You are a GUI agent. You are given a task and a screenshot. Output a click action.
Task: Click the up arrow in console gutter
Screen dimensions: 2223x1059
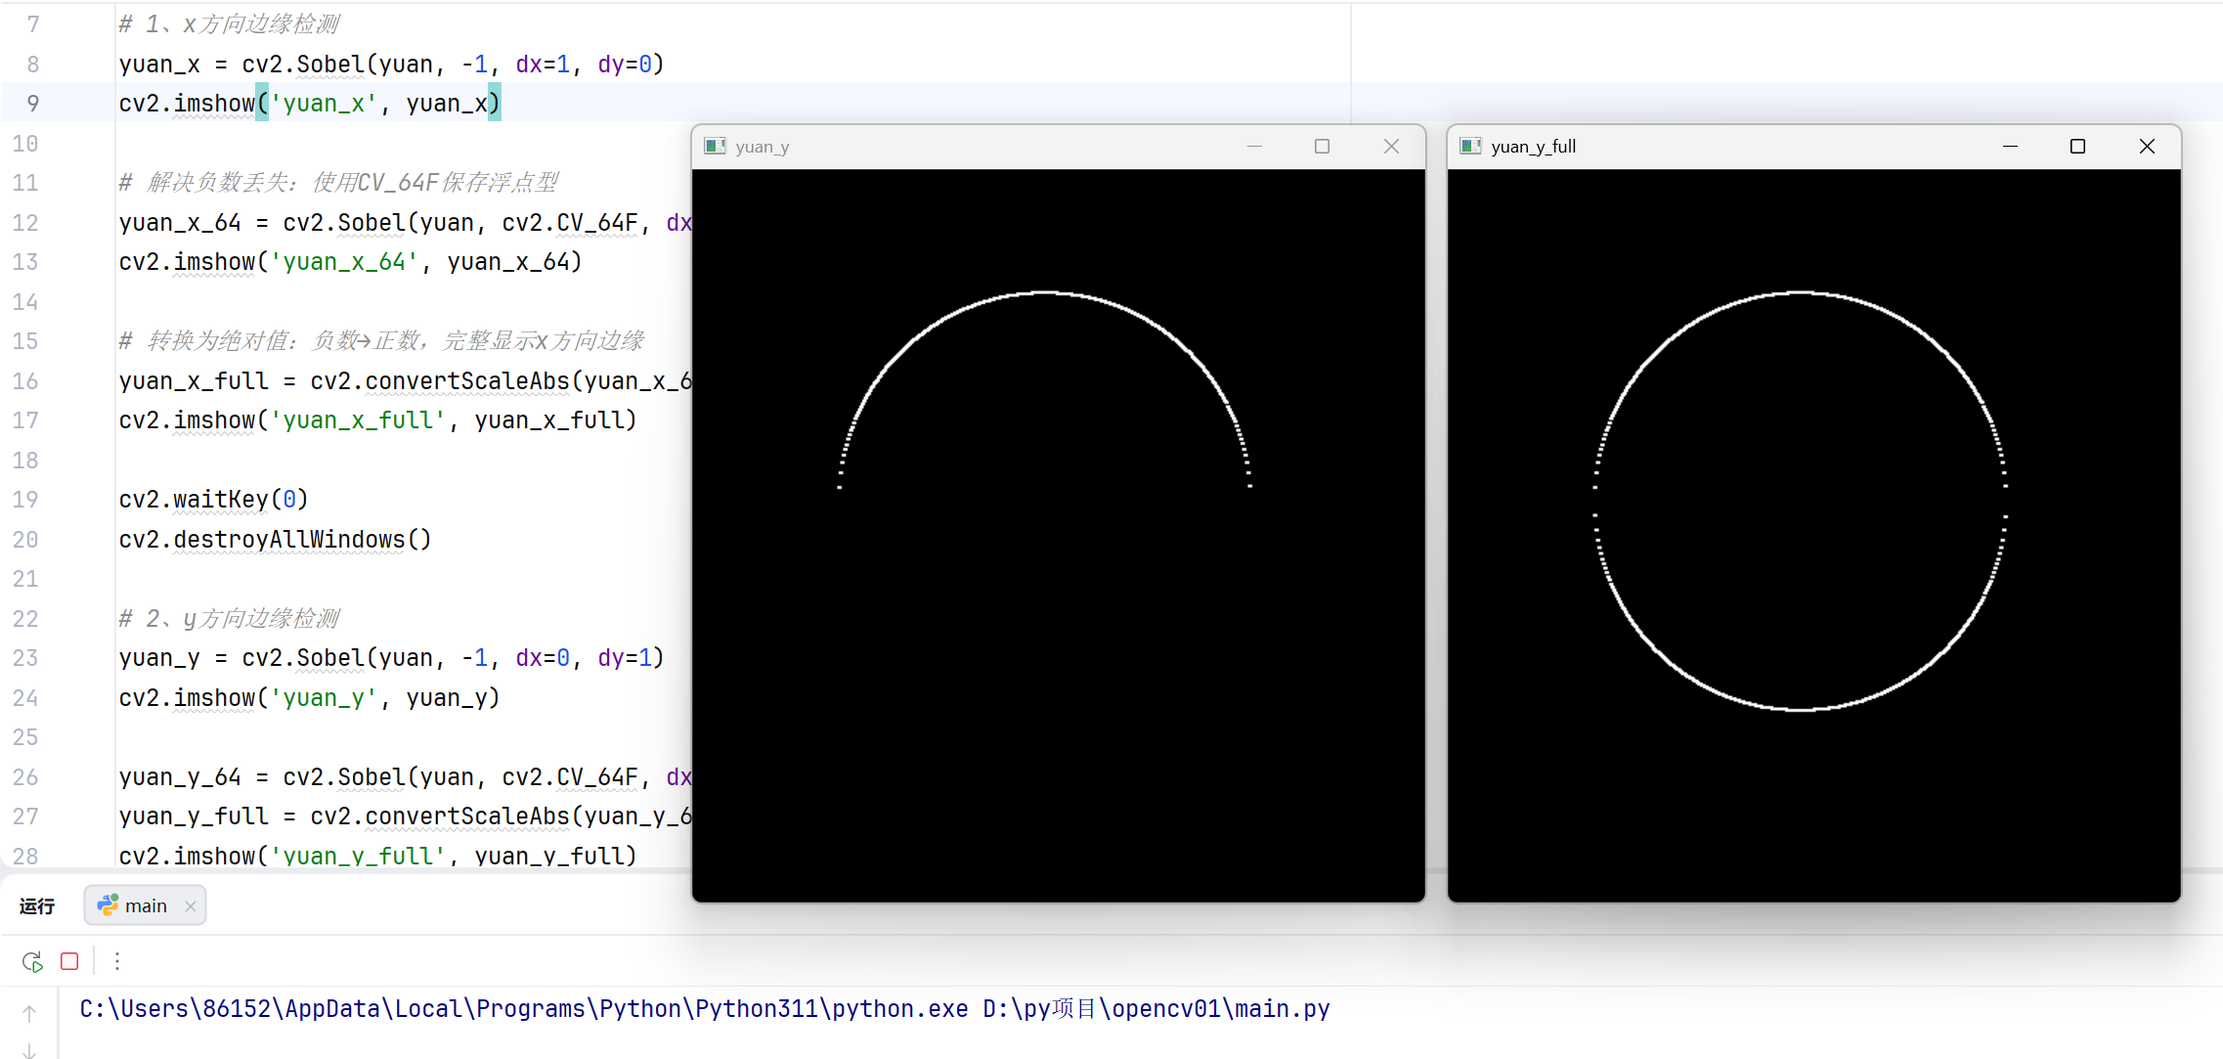[x=29, y=1014]
